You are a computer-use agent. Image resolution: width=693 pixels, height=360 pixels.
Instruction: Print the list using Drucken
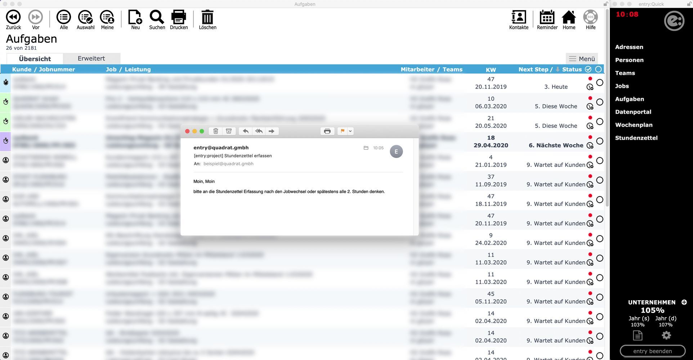click(x=179, y=20)
